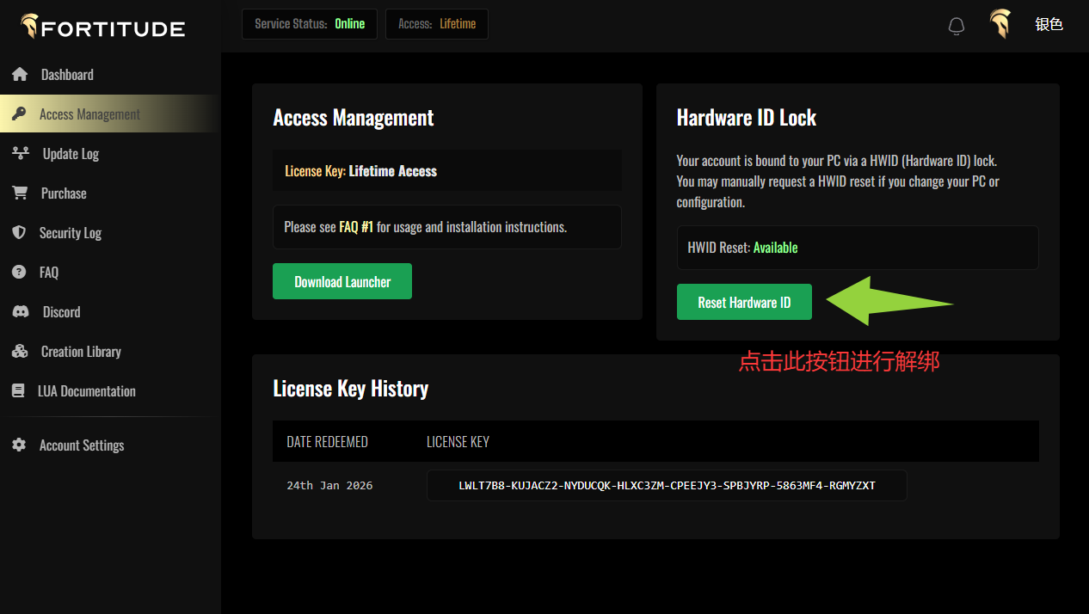The width and height of the screenshot is (1089, 614).
Task: Click the Dashboard home icon
Action: [x=20, y=75]
